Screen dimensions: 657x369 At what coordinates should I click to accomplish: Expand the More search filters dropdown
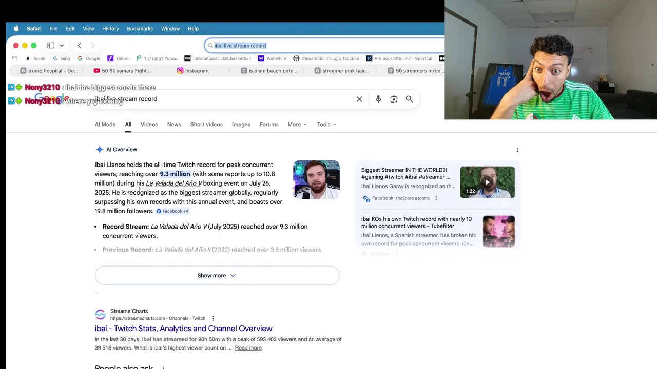(x=297, y=124)
